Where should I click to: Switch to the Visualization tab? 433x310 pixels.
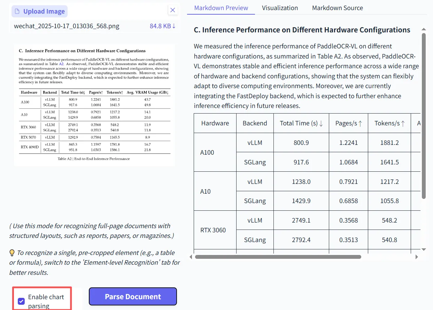coord(280,8)
